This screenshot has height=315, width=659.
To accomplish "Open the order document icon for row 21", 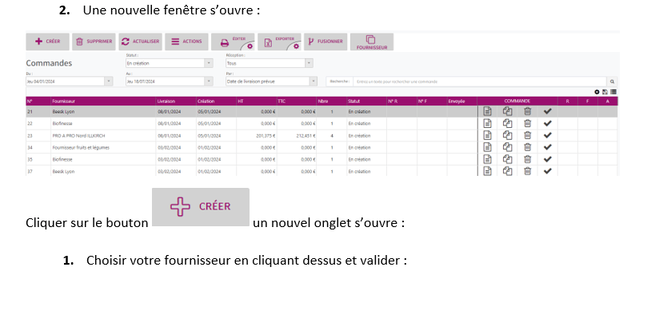I will pos(487,111).
